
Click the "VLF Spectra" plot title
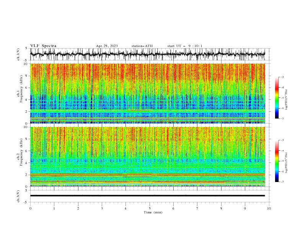(x=43, y=46)
